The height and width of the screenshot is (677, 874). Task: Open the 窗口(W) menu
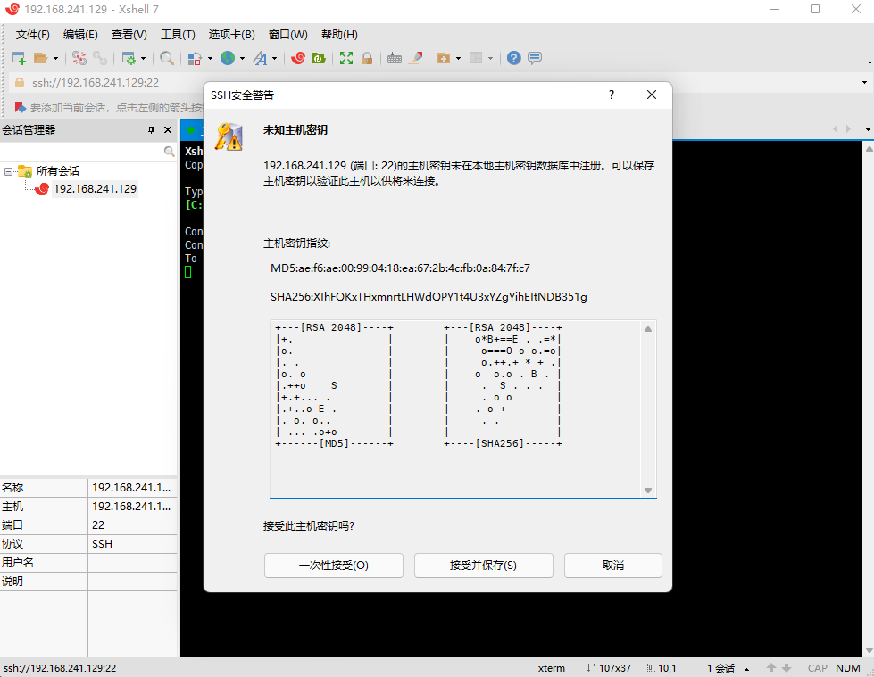tap(287, 34)
